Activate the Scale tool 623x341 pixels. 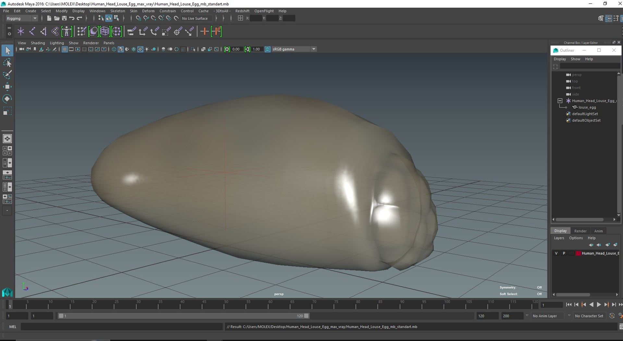click(7, 111)
